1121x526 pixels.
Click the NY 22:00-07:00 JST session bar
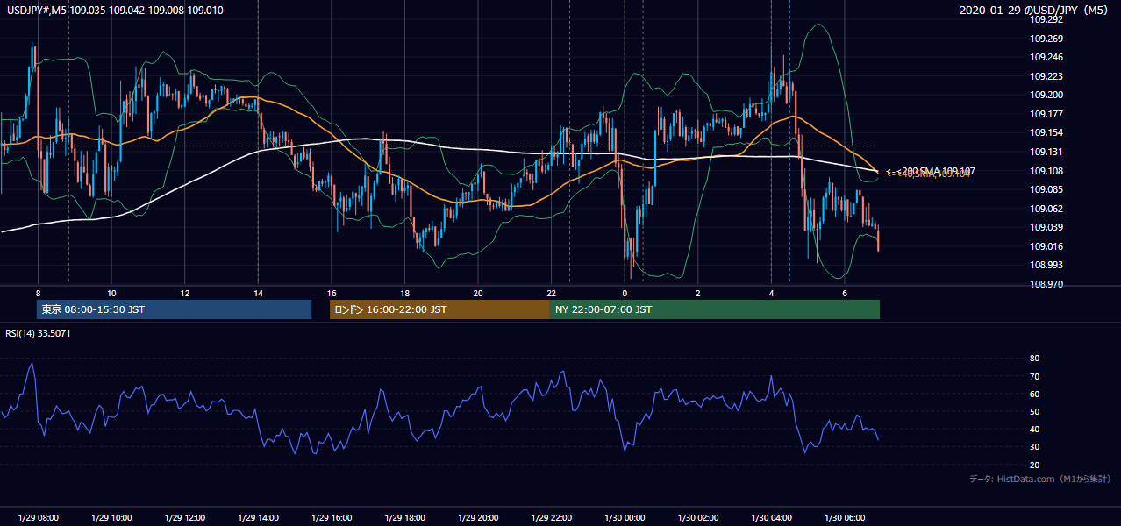(715, 309)
